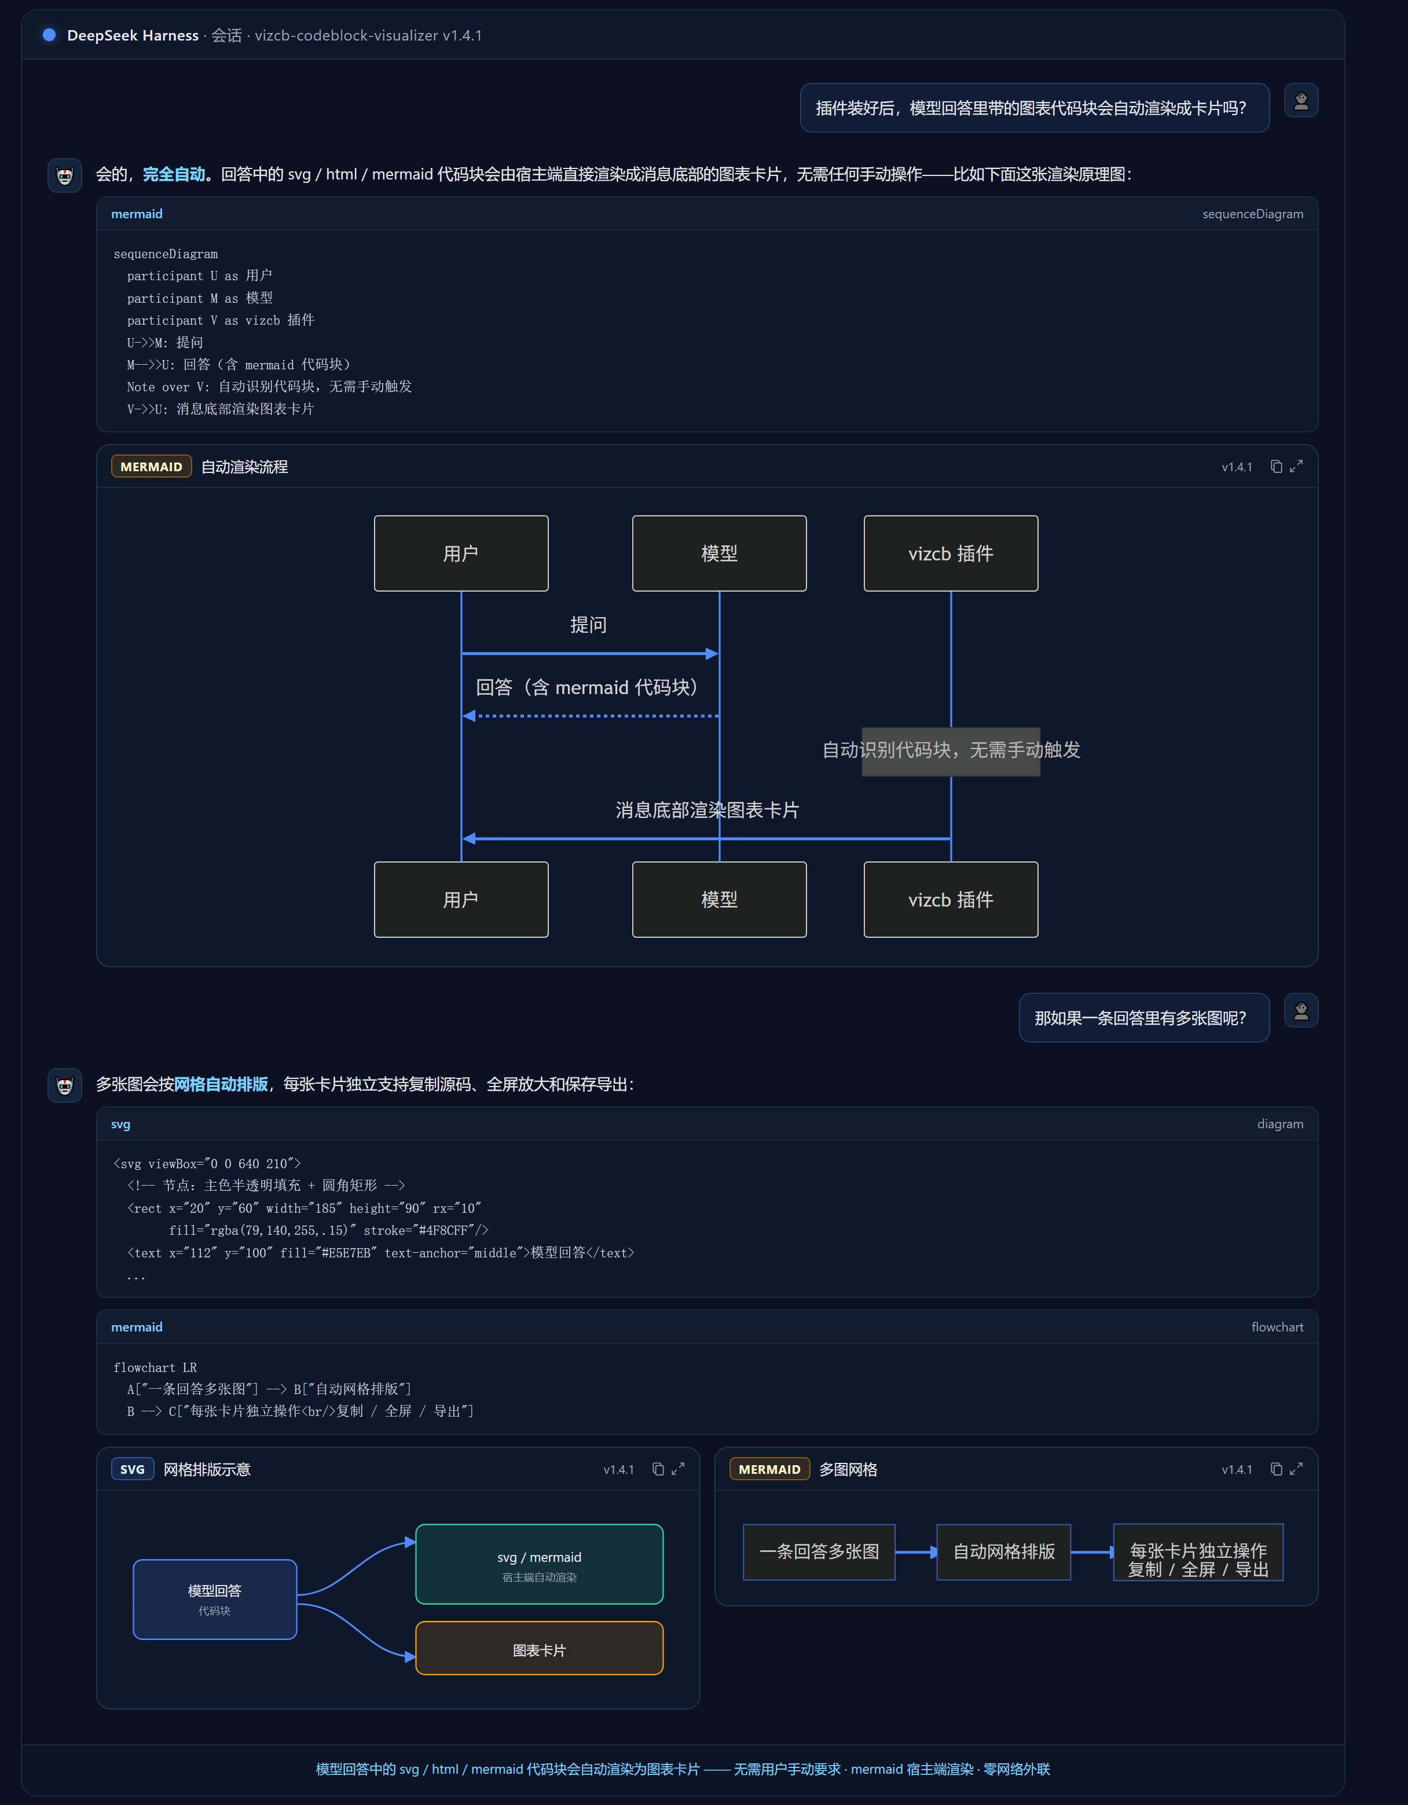Click top vizcb 插件 participant box
1408x1805 pixels.
pos(951,553)
